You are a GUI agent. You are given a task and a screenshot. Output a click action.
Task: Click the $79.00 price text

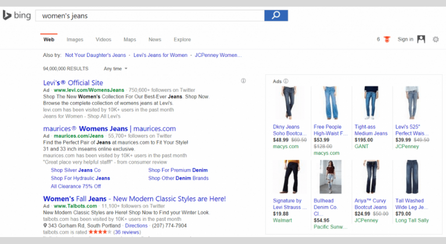(403, 214)
